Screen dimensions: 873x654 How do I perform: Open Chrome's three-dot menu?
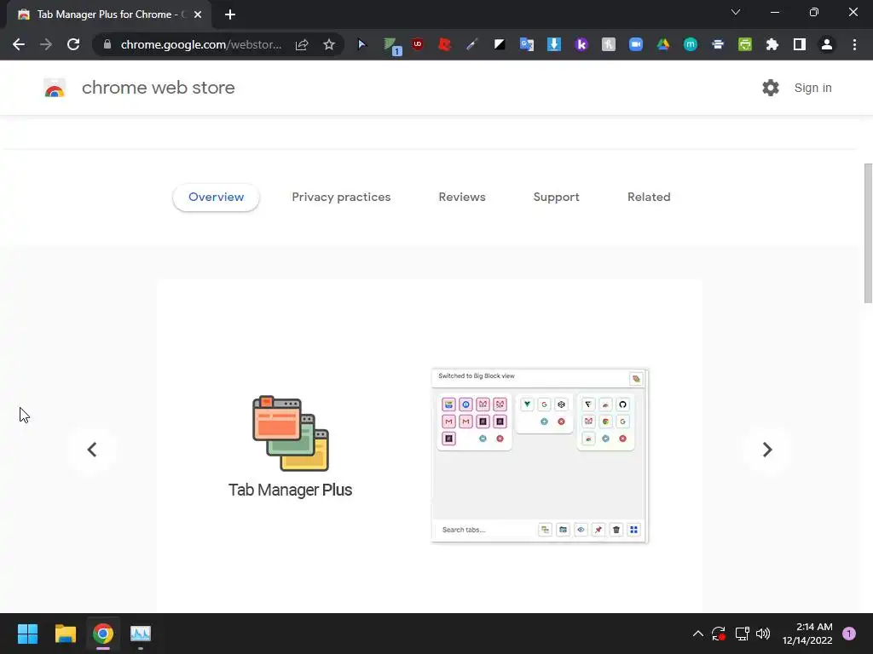854,44
